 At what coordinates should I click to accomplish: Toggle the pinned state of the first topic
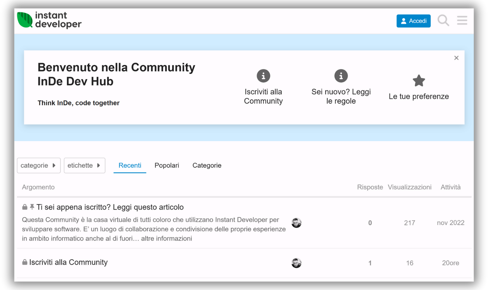32,207
